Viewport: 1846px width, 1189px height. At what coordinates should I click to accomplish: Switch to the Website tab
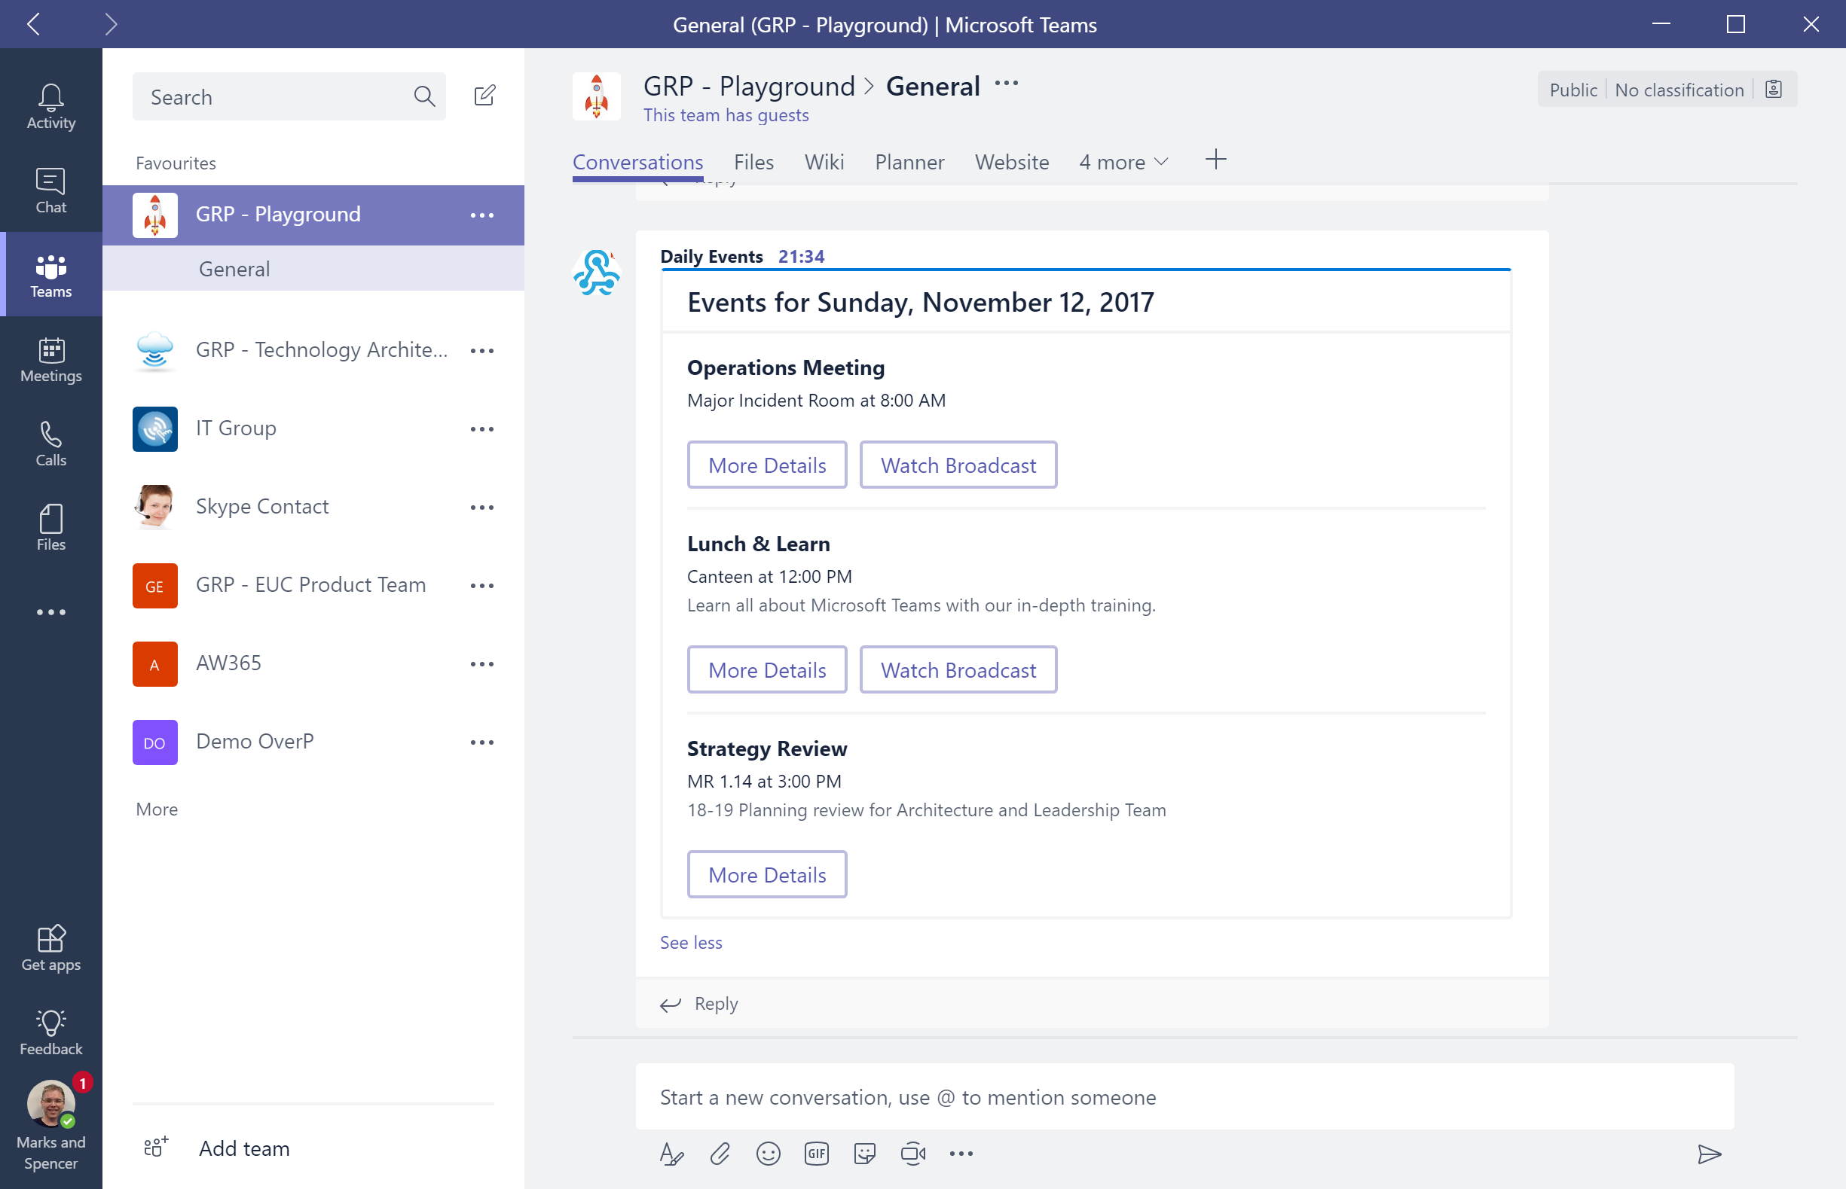[1011, 162]
